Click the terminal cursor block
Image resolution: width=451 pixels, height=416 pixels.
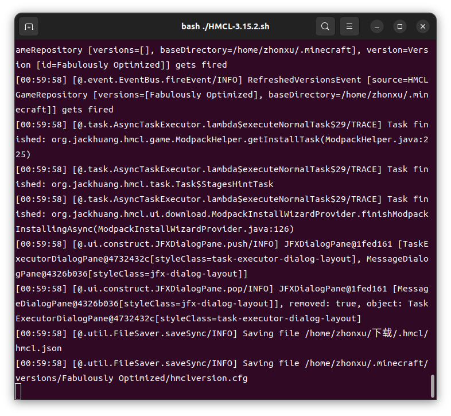[18, 391]
